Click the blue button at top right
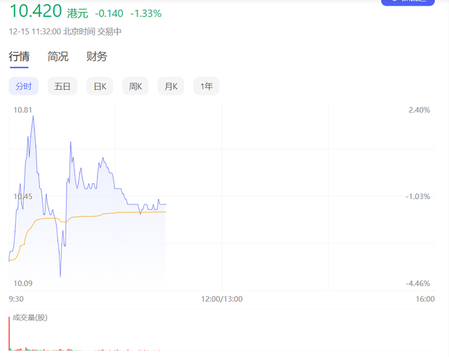Image resolution: width=449 pixels, height=357 pixels. 408,2
